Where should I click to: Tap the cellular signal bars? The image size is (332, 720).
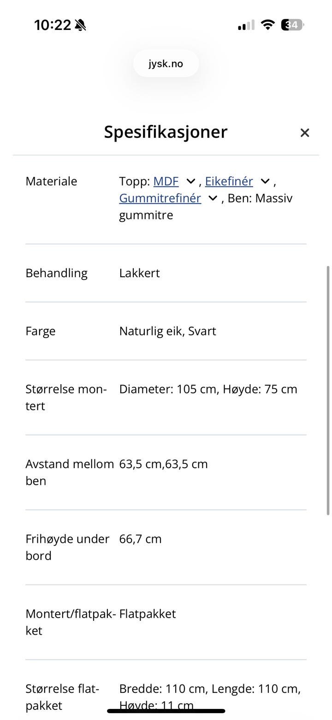pos(246,25)
